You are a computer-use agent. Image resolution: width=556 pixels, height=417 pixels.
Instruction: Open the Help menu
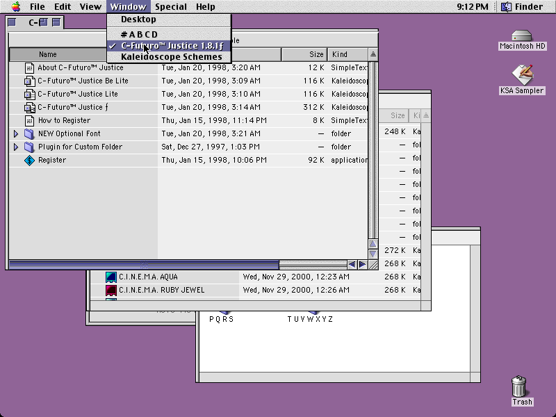pos(205,6)
